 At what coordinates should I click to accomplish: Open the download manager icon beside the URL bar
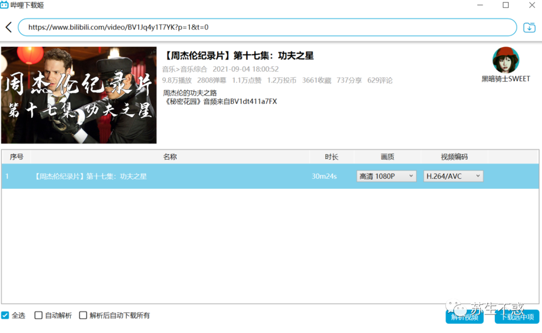pos(529,27)
